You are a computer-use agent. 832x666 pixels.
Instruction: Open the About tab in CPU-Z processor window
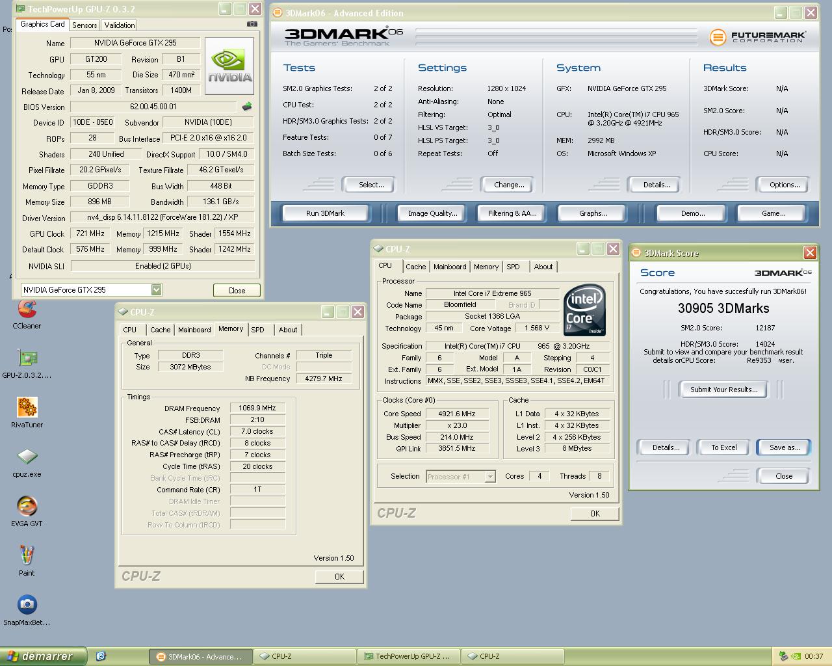543,267
